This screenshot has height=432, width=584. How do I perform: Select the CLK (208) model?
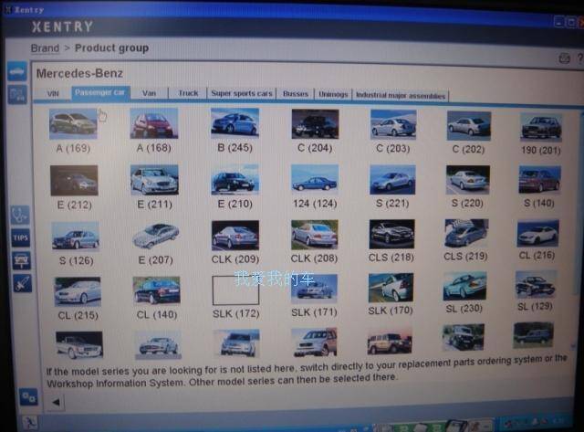click(315, 235)
